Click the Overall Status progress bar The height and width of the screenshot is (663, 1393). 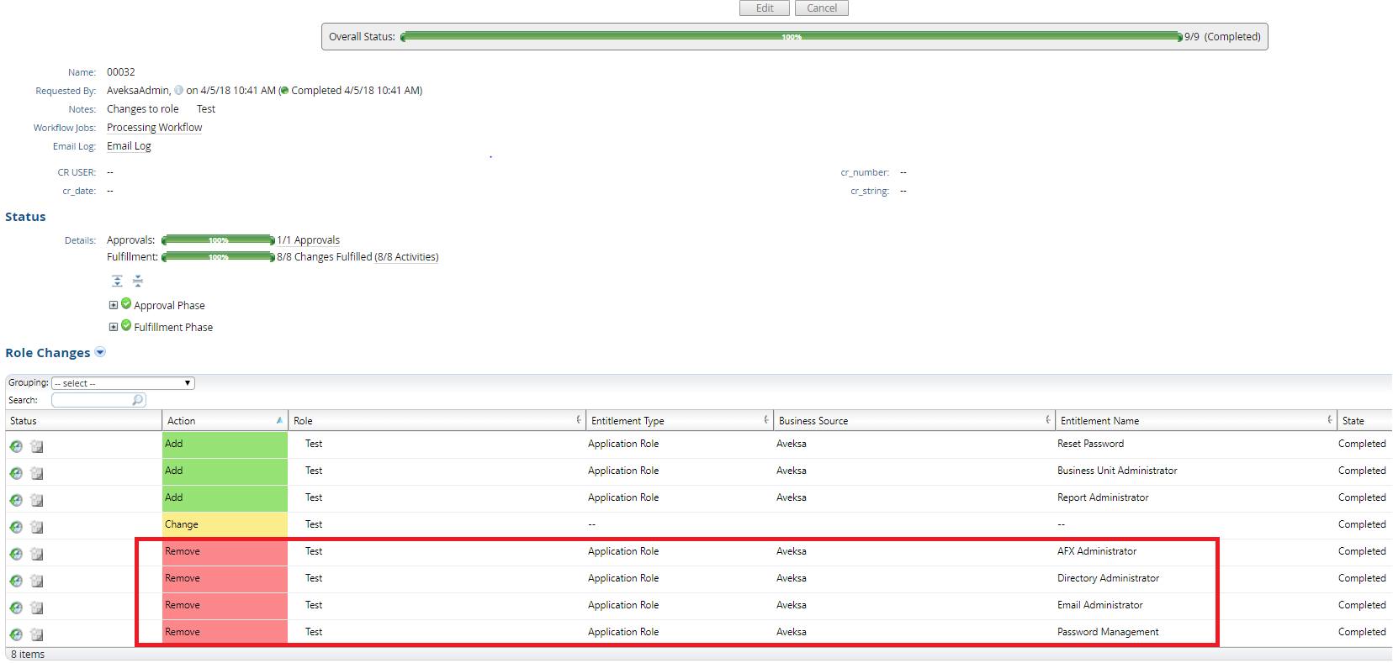tap(791, 37)
